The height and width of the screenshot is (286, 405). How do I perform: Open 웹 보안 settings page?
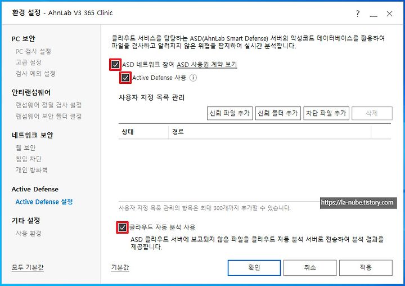pyautogui.click(x=25, y=148)
